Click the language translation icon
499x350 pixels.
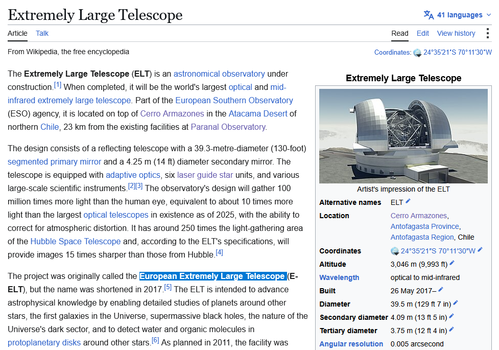tap(429, 15)
